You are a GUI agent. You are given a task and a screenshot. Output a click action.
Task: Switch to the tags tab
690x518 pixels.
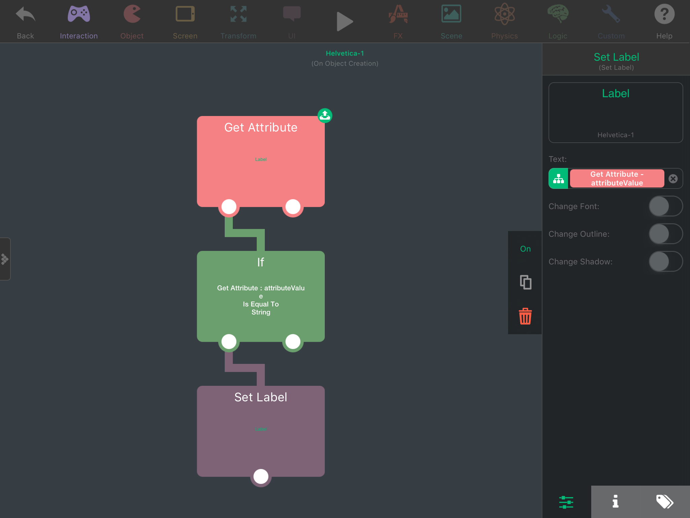[x=665, y=501]
